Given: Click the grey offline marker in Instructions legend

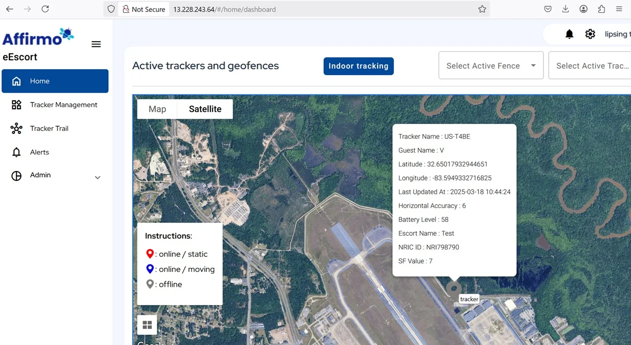Looking at the screenshot, I should click(150, 284).
